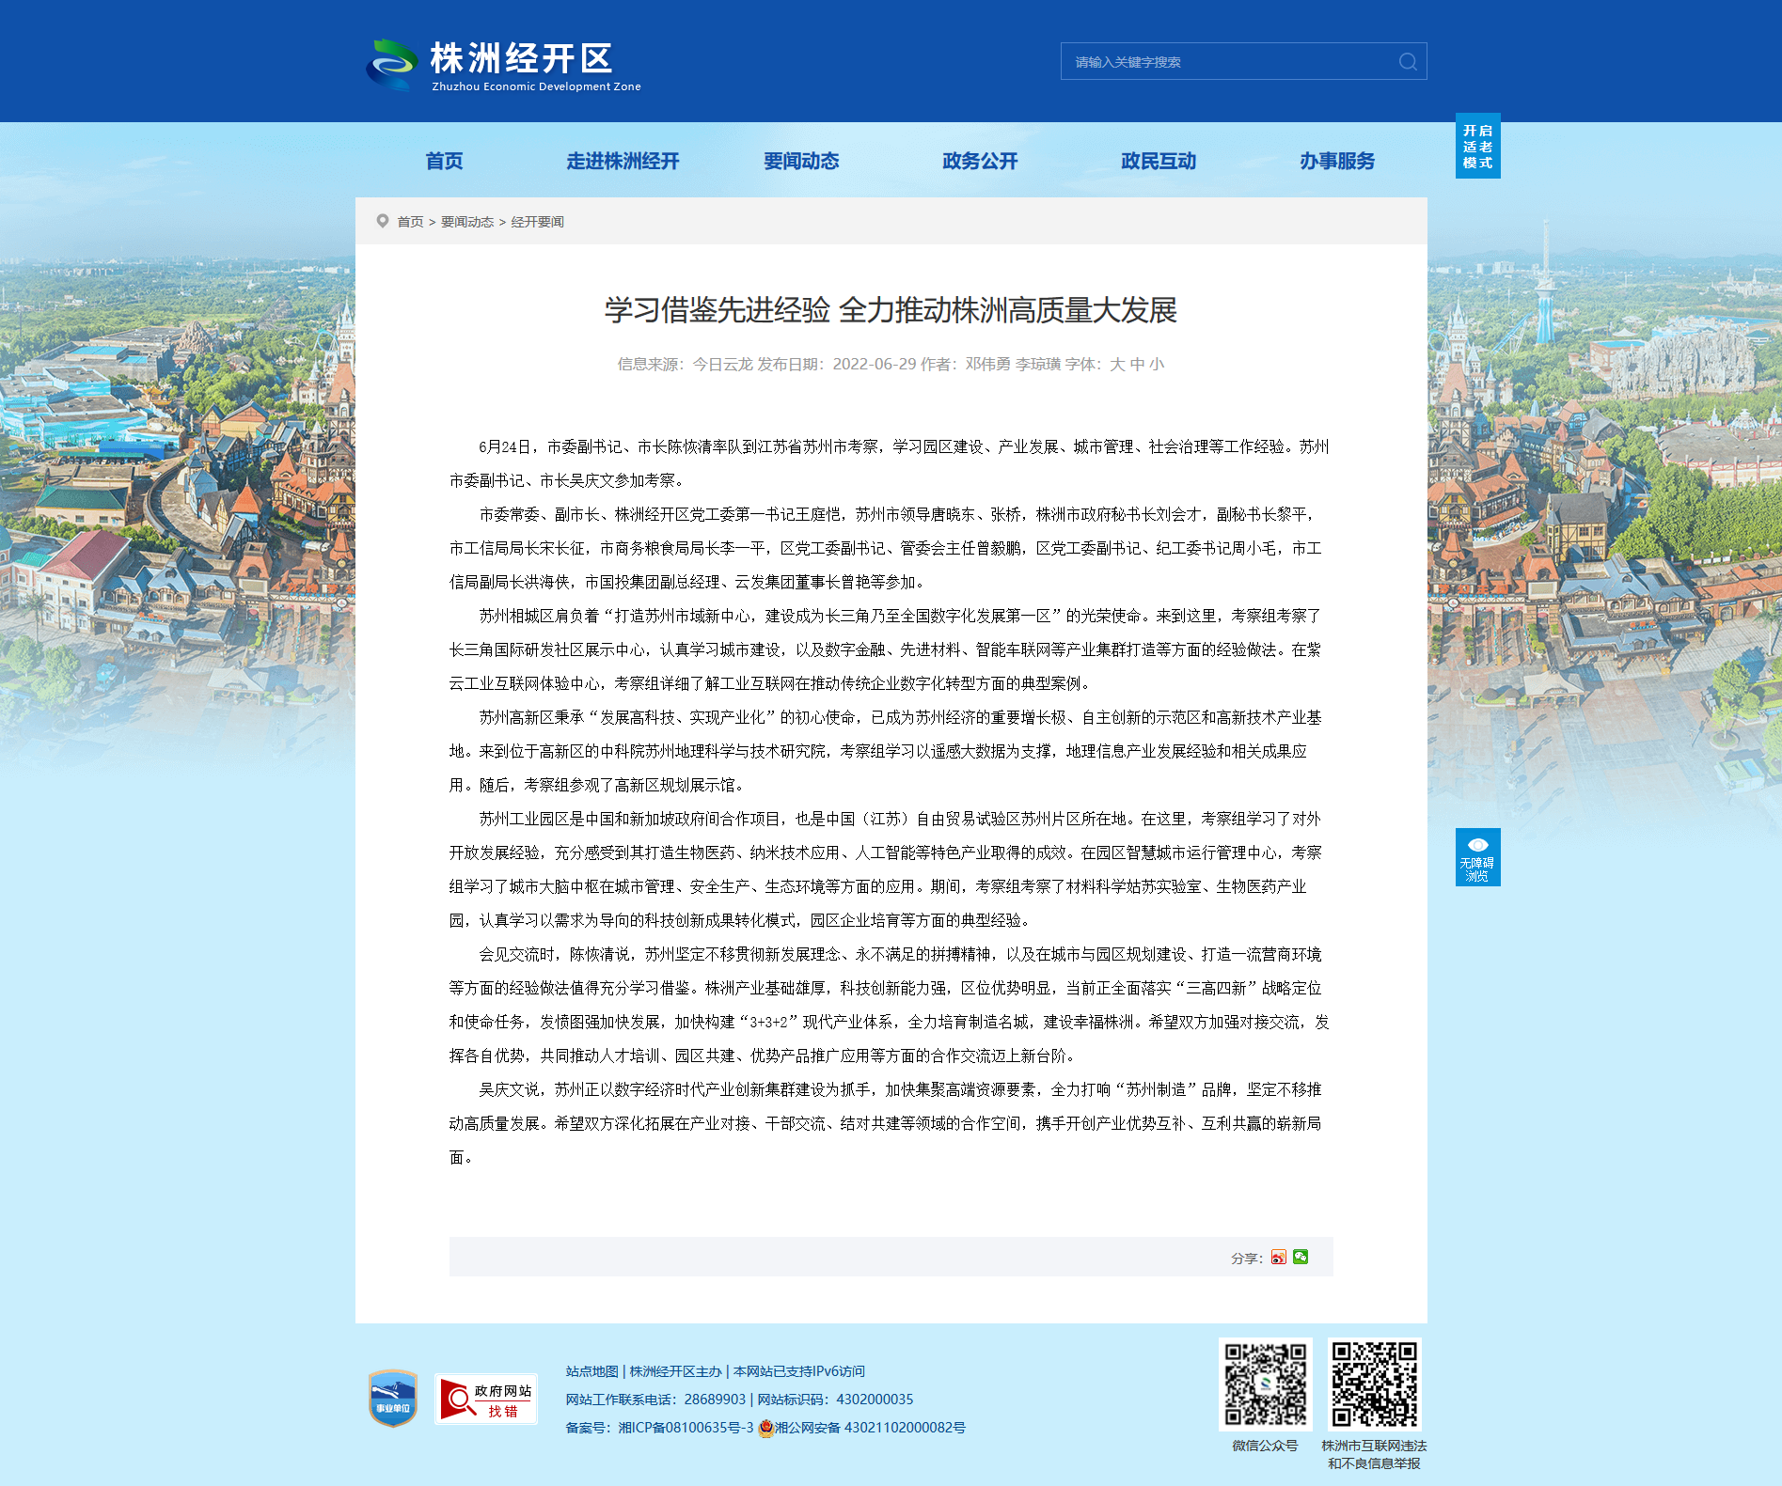Click the blue institution shield emblem
Image resolution: width=1782 pixels, height=1486 pixels.
[x=393, y=1398]
